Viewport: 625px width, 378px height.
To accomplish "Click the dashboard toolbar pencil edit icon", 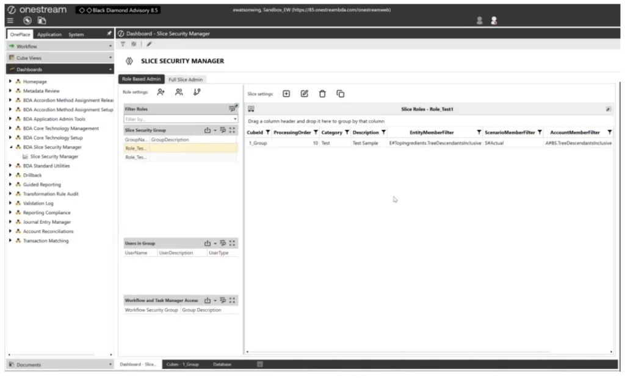I will click(x=149, y=45).
